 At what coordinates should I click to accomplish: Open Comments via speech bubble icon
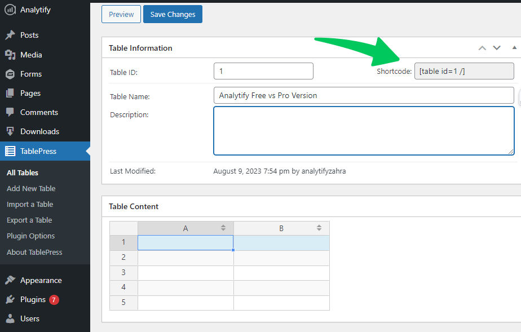(x=10, y=112)
